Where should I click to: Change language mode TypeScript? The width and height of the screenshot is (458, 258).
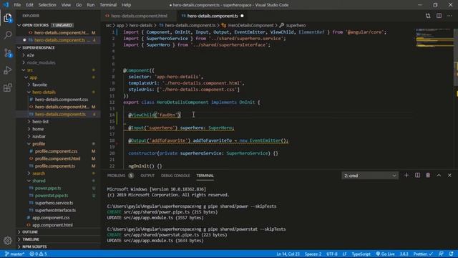click(361, 254)
